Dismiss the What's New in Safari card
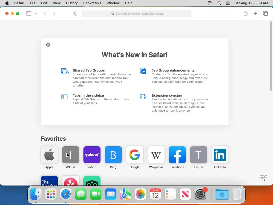The width and height of the screenshot is (273, 205). [48, 45]
